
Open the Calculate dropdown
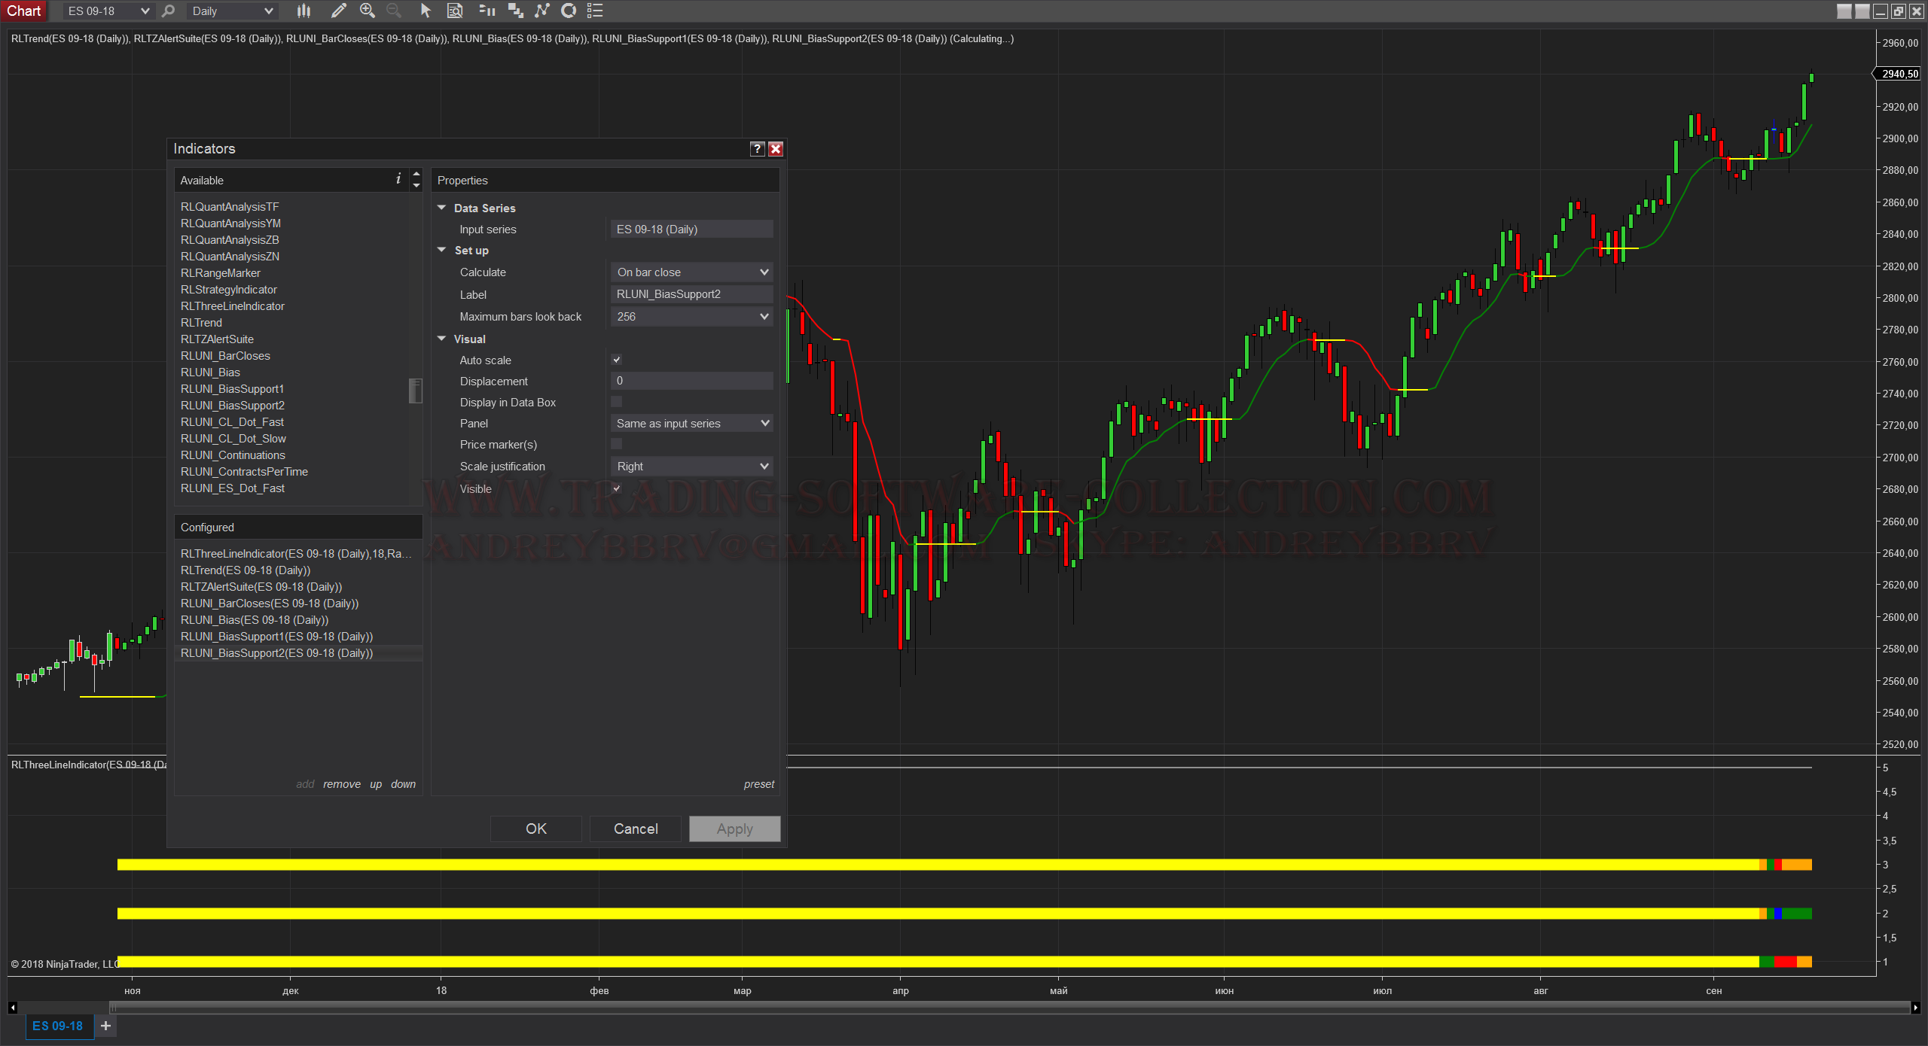pos(691,272)
